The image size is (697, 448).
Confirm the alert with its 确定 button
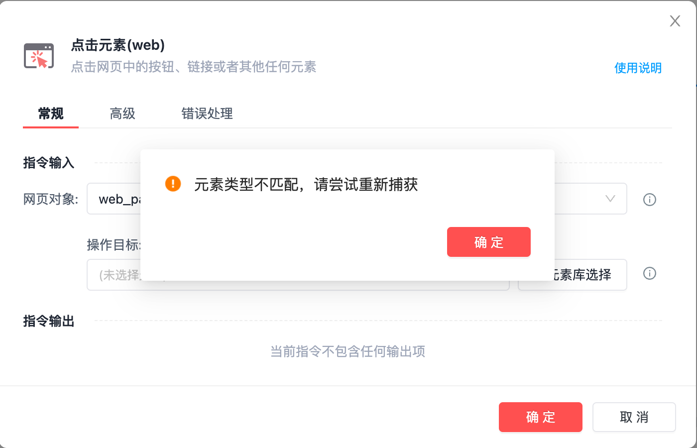click(488, 242)
